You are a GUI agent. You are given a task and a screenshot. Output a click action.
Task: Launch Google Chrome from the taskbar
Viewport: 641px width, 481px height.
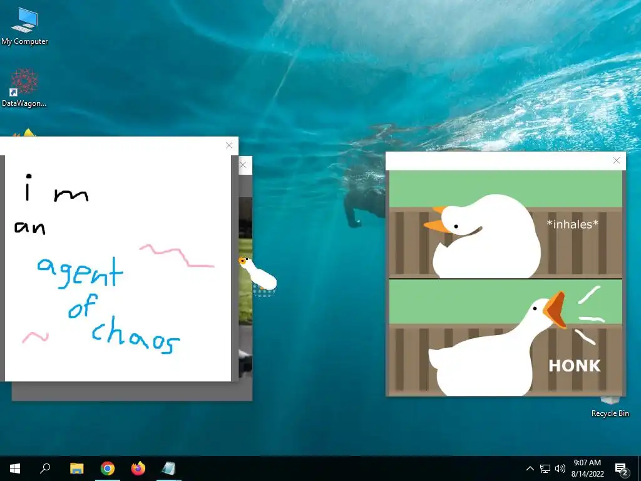pos(108,468)
